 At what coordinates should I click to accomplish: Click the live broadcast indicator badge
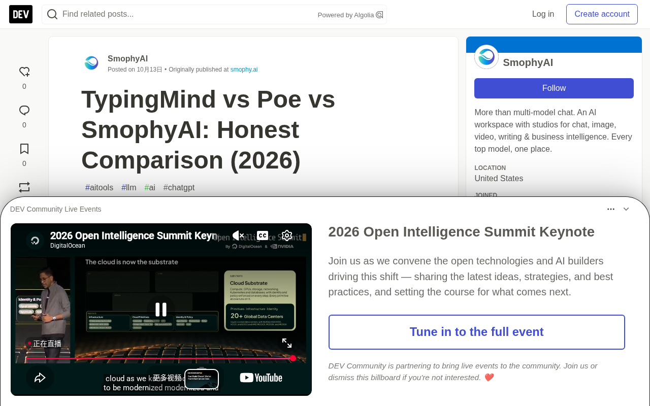tap(45, 344)
